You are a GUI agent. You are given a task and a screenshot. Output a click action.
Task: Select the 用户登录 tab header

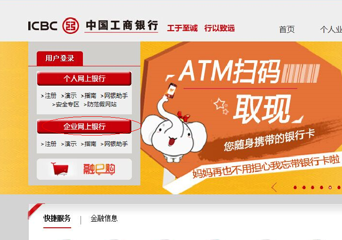[x=60, y=58]
